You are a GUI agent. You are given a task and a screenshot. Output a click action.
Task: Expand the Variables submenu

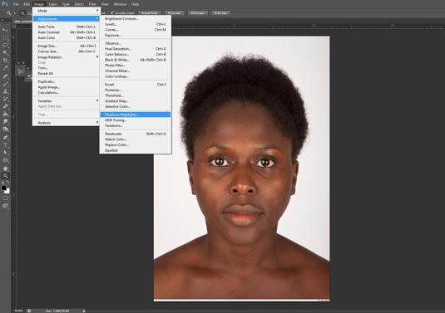[x=66, y=100]
